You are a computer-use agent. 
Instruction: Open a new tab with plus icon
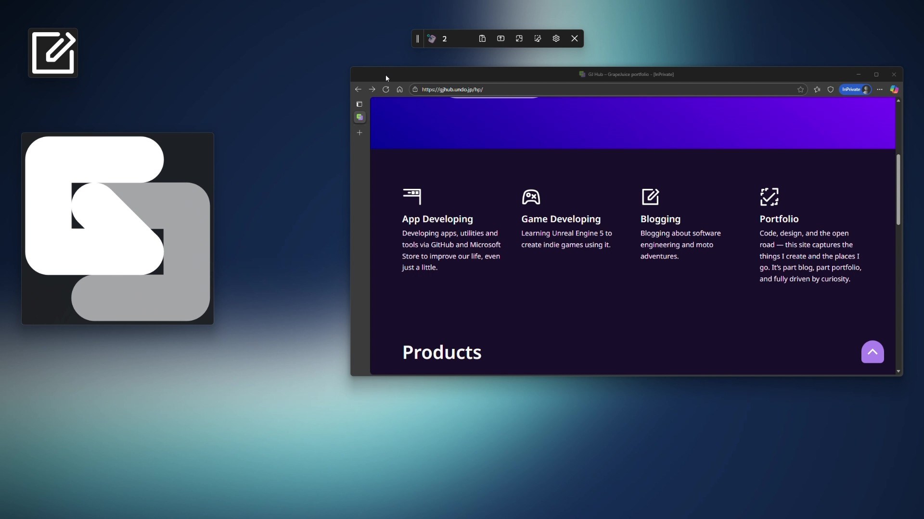(x=359, y=133)
